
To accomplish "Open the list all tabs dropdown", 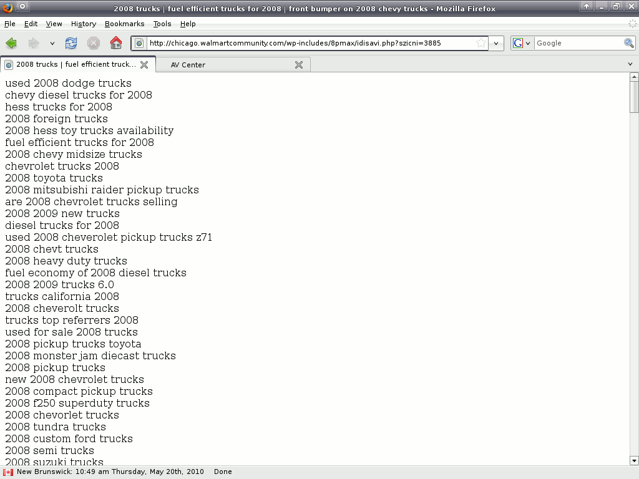I will (630, 64).
